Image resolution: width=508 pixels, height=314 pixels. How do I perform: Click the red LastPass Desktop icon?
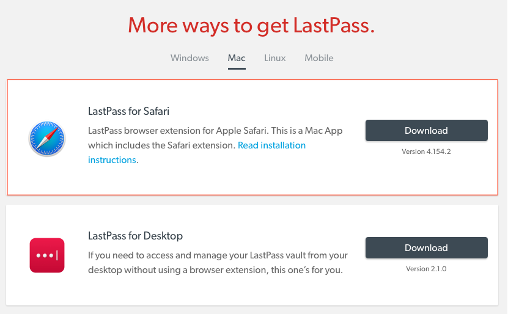(x=47, y=255)
